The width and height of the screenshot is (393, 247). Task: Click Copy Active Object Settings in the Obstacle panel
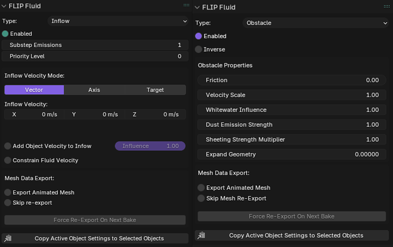(292, 236)
